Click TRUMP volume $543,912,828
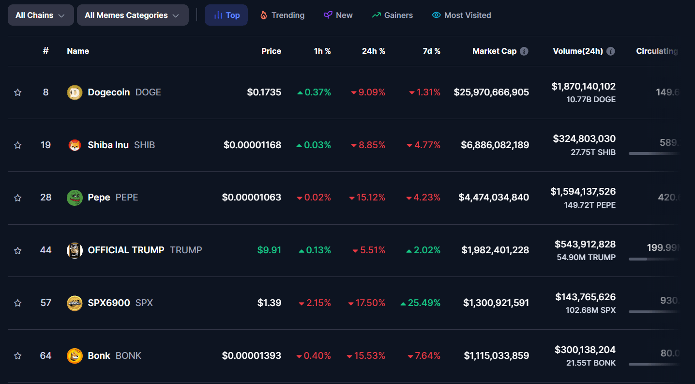Screen dimensions: 695x384 click(585, 245)
